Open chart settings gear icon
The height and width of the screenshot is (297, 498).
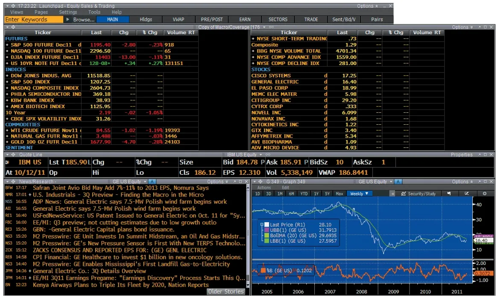coord(484,194)
